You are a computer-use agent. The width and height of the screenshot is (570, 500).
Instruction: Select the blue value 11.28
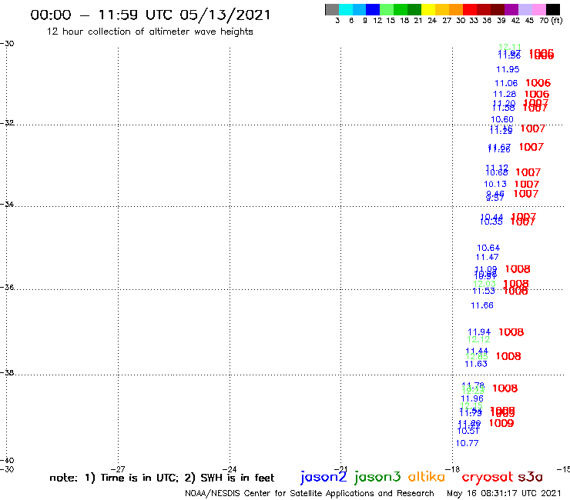click(505, 94)
